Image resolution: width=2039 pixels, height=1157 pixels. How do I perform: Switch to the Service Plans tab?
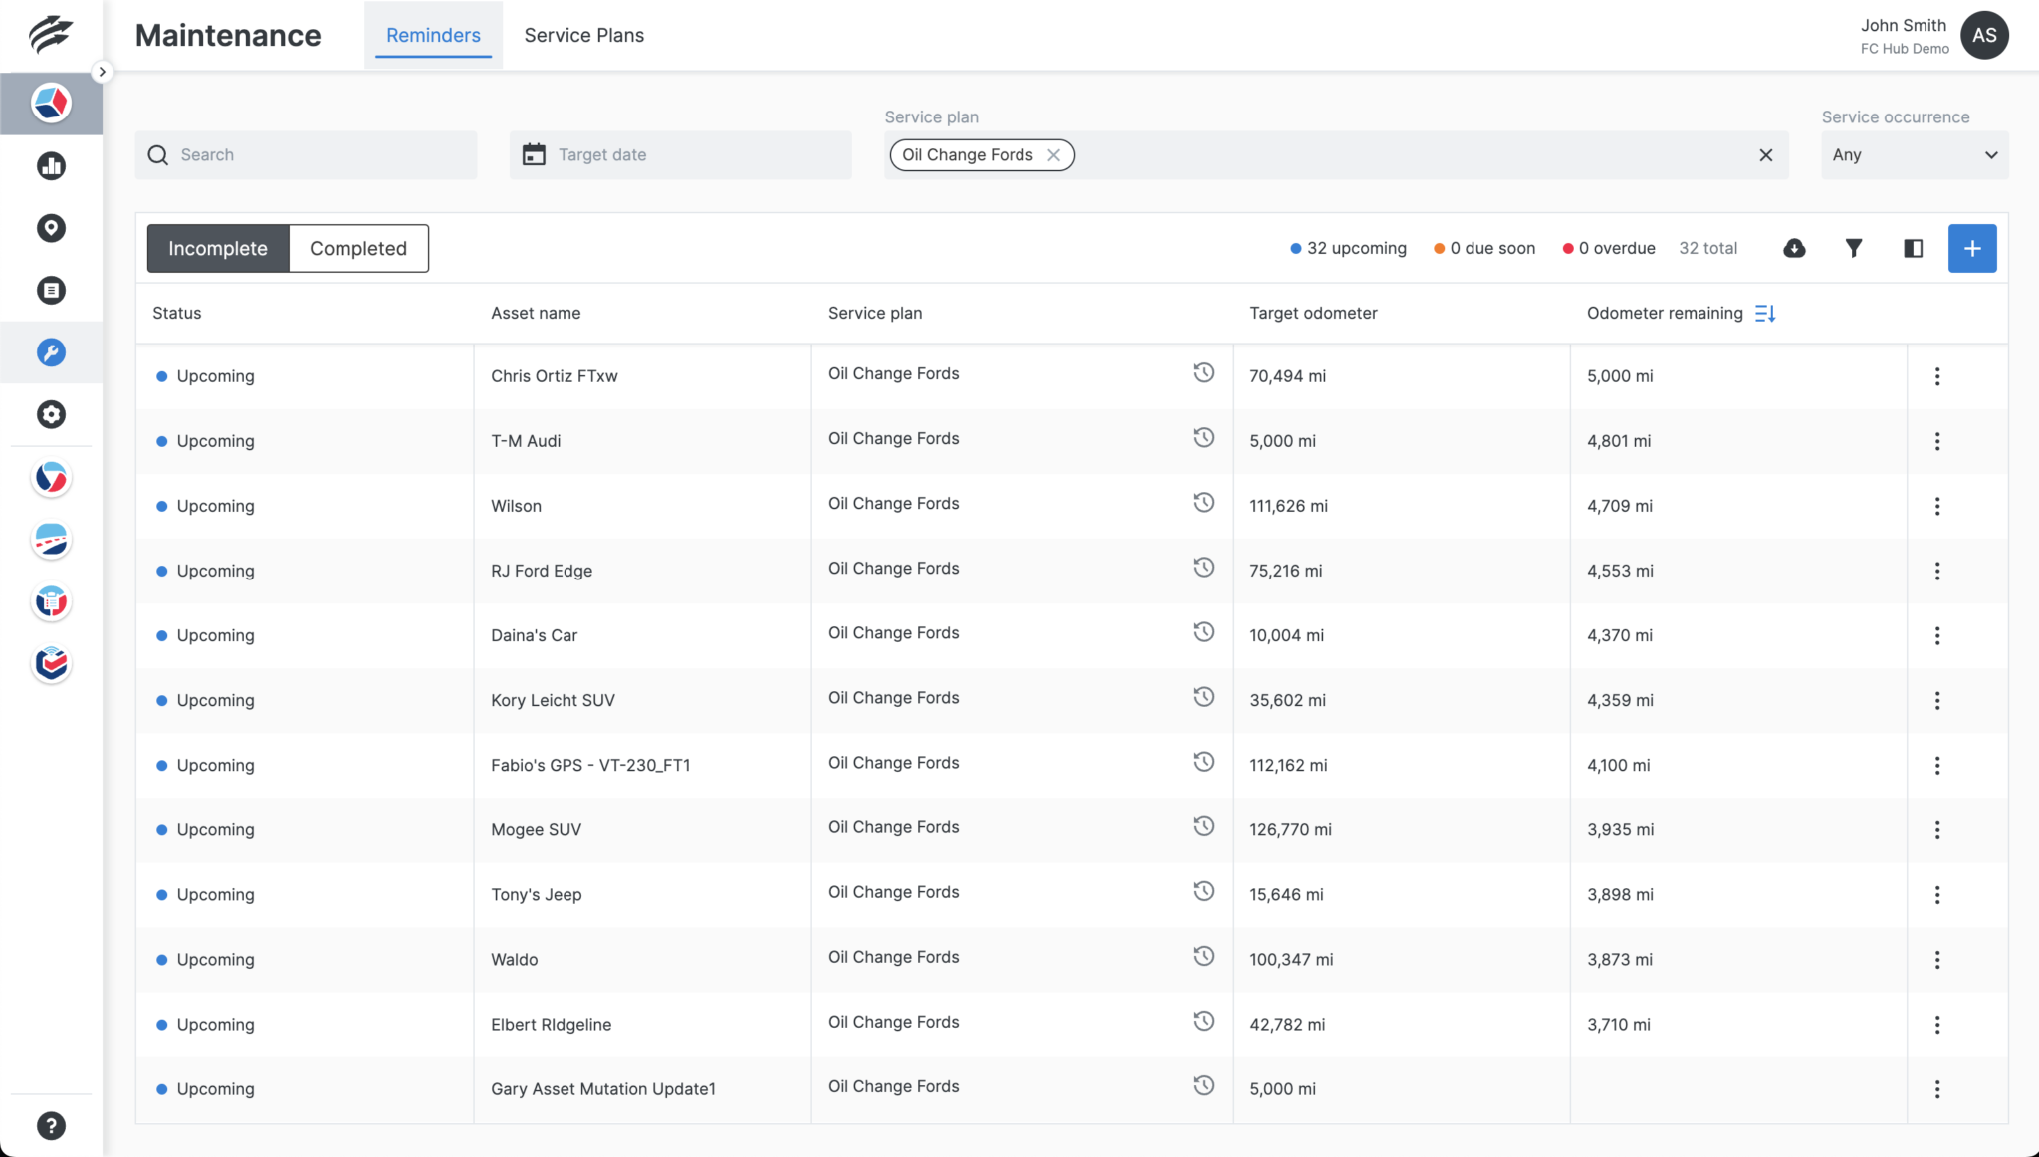(583, 36)
